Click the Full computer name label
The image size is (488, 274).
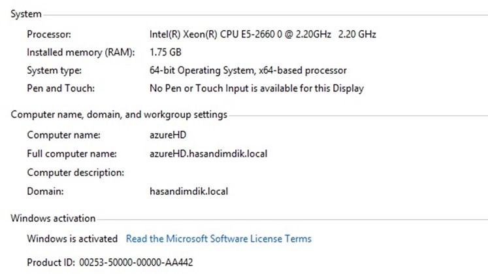pos(71,154)
